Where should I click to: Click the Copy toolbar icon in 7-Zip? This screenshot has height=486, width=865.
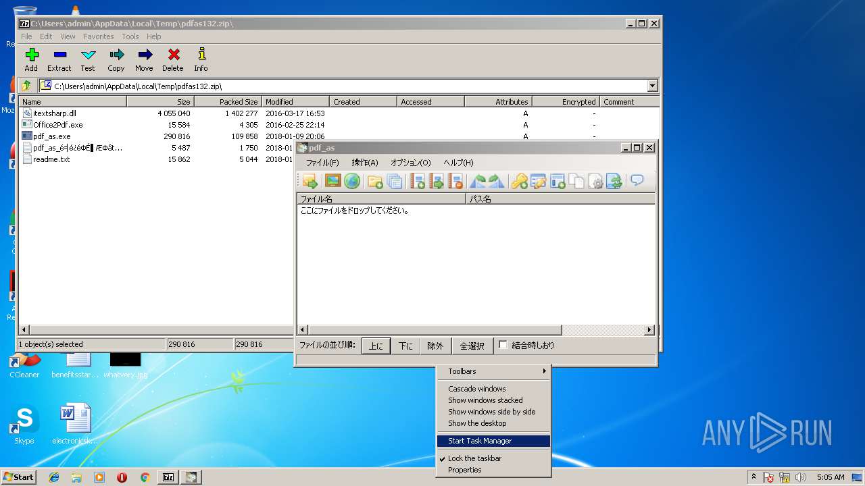click(116, 59)
